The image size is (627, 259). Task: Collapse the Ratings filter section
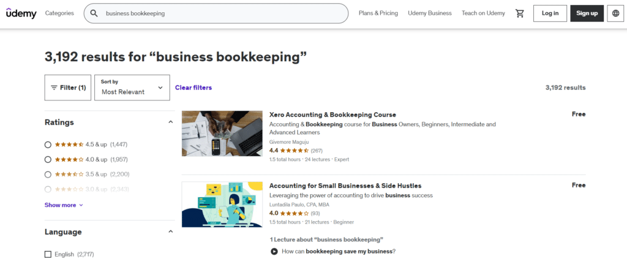coord(170,122)
